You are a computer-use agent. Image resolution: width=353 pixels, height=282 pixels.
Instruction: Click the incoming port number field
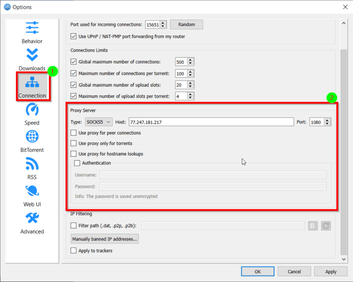click(x=153, y=24)
